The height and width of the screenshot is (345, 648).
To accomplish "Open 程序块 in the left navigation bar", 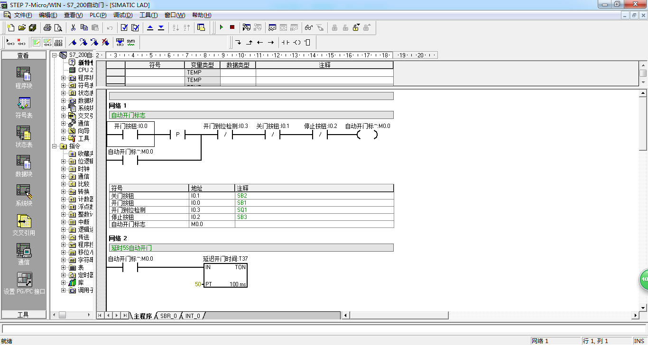I will (24, 78).
